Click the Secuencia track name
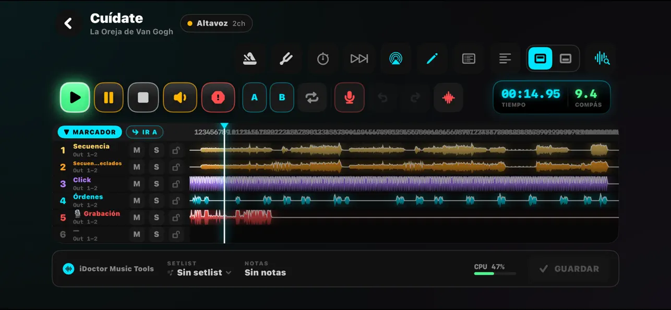The image size is (671, 310). 91,146
